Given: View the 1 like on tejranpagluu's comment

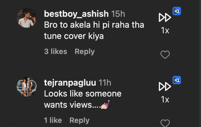Looking at the screenshot, I should 53,120.
